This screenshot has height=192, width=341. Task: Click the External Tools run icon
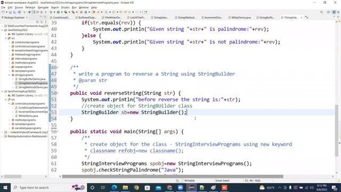(x=74, y=12)
